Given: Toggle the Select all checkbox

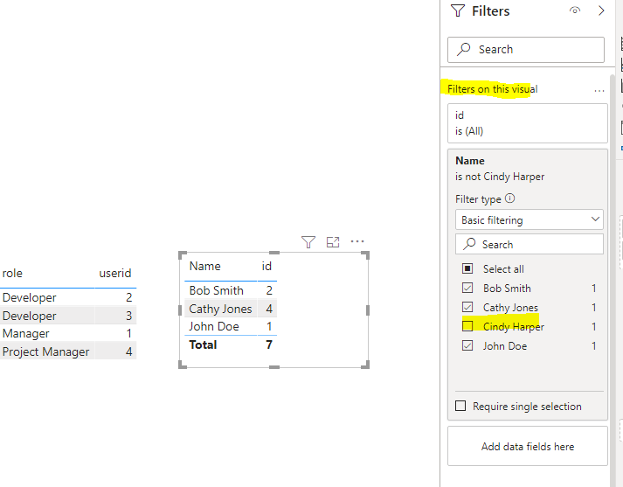Looking at the screenshot, I should coord(467,268).
